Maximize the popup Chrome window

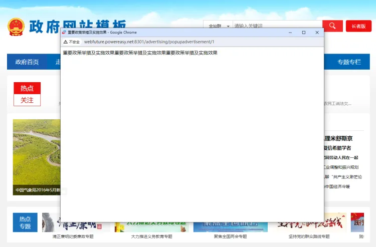click(x=303, y=33)
